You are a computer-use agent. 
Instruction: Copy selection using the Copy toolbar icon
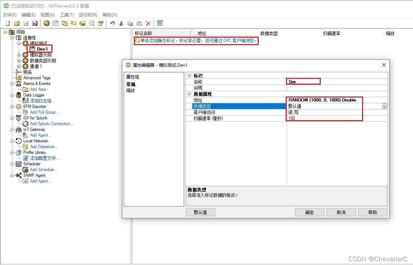130,23
